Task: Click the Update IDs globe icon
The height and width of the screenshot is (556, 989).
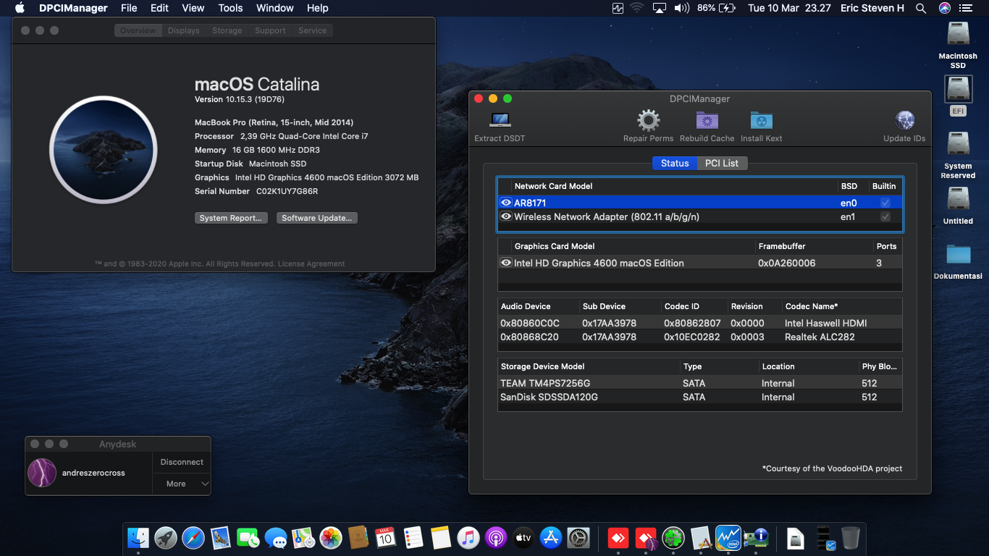Action: point(904,120)
